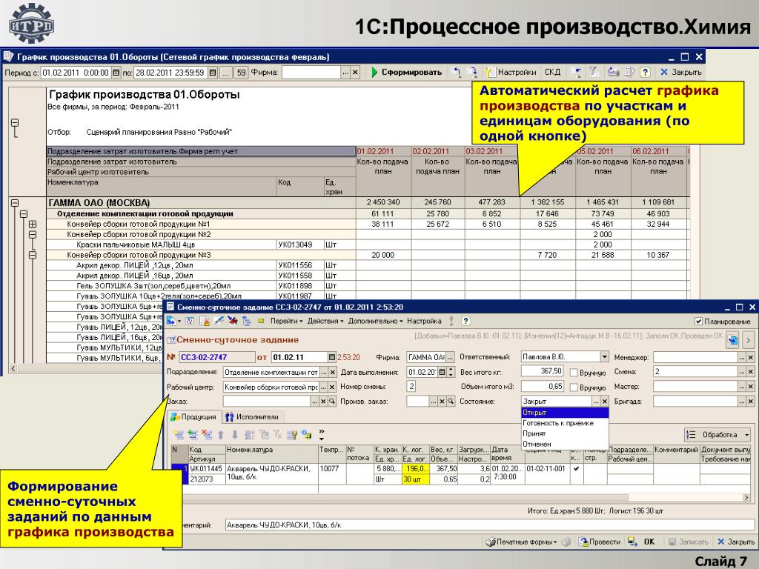
Task: Click delete row icon in Продукция toolbar
Action: pyautogui.click(x=207, y=434)
